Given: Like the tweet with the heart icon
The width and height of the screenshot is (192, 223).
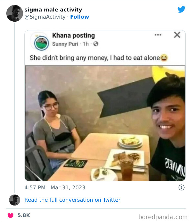Looking at the screenshot, I should [x=10, y=216].
